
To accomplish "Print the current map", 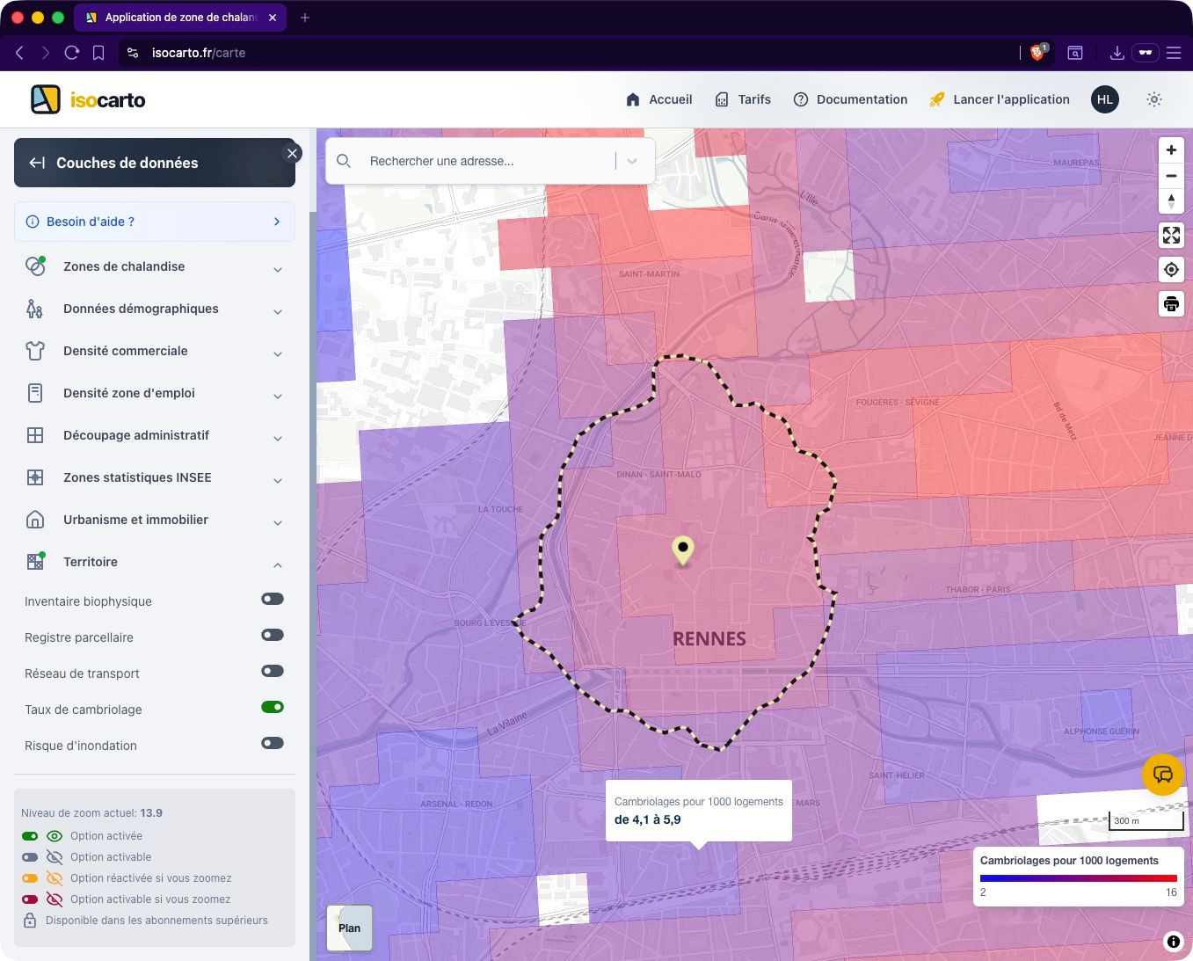I will tap(1171, 304).
